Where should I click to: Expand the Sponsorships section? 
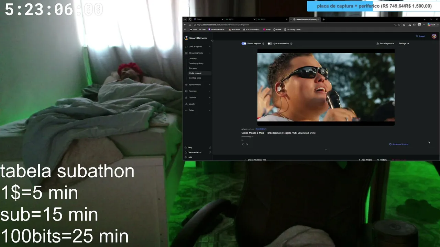pyautogui.click(x=210, y=85)
